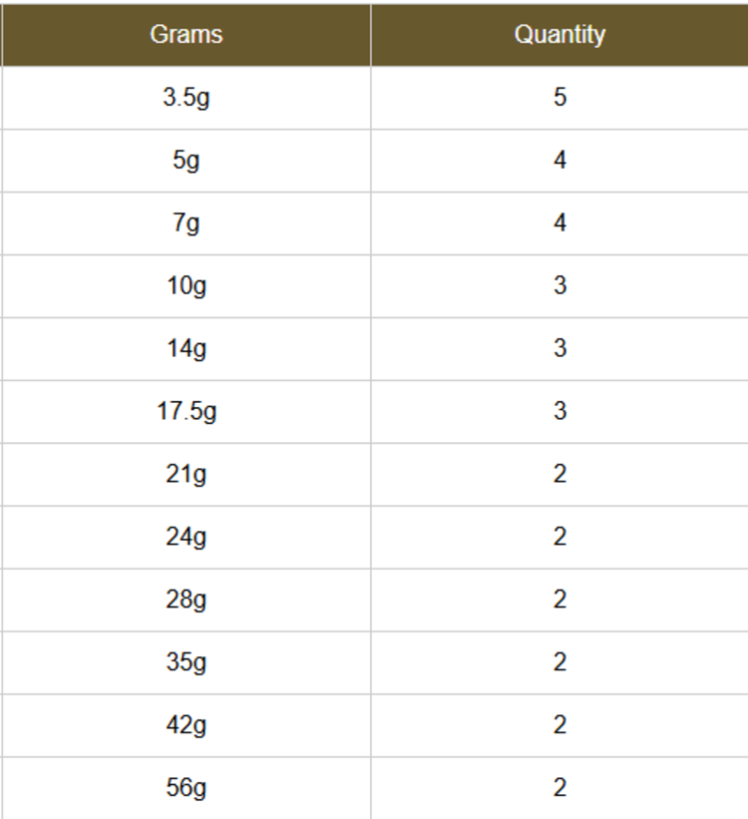Click the quantity cell in the 10g row
The width and height of the screenshot is (748, 819).
tap(560, 286)
